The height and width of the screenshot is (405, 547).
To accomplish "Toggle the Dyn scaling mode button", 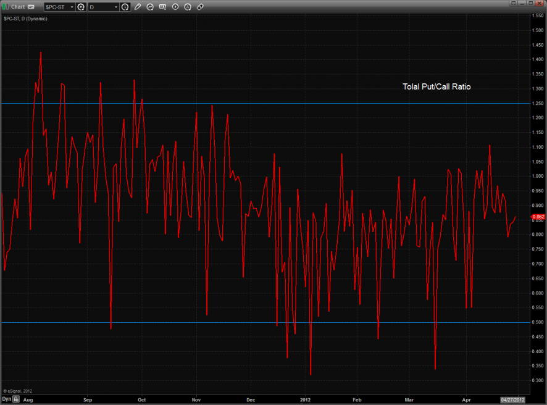I will pos(6,399).
